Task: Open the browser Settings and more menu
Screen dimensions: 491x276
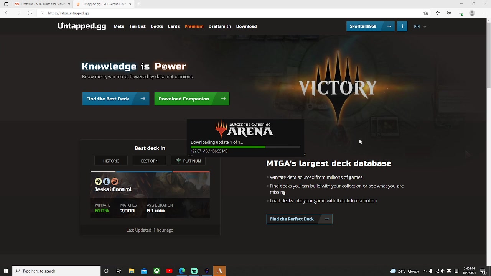Action: coord(484,13)
